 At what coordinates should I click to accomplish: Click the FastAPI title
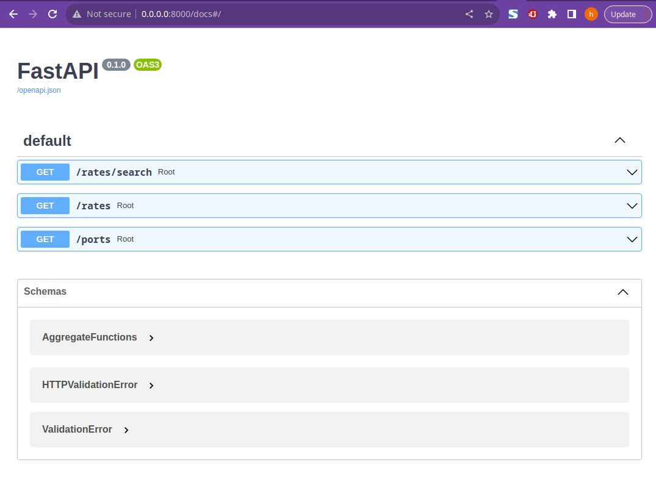[x=58, y=71]
